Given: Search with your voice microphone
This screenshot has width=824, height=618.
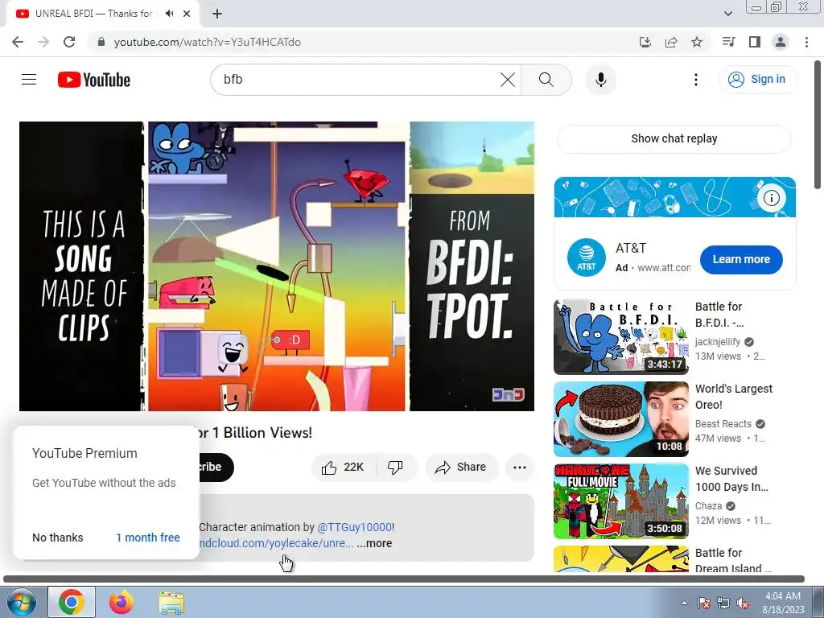Looking at the screenshot, I should [x=600, y=80].
